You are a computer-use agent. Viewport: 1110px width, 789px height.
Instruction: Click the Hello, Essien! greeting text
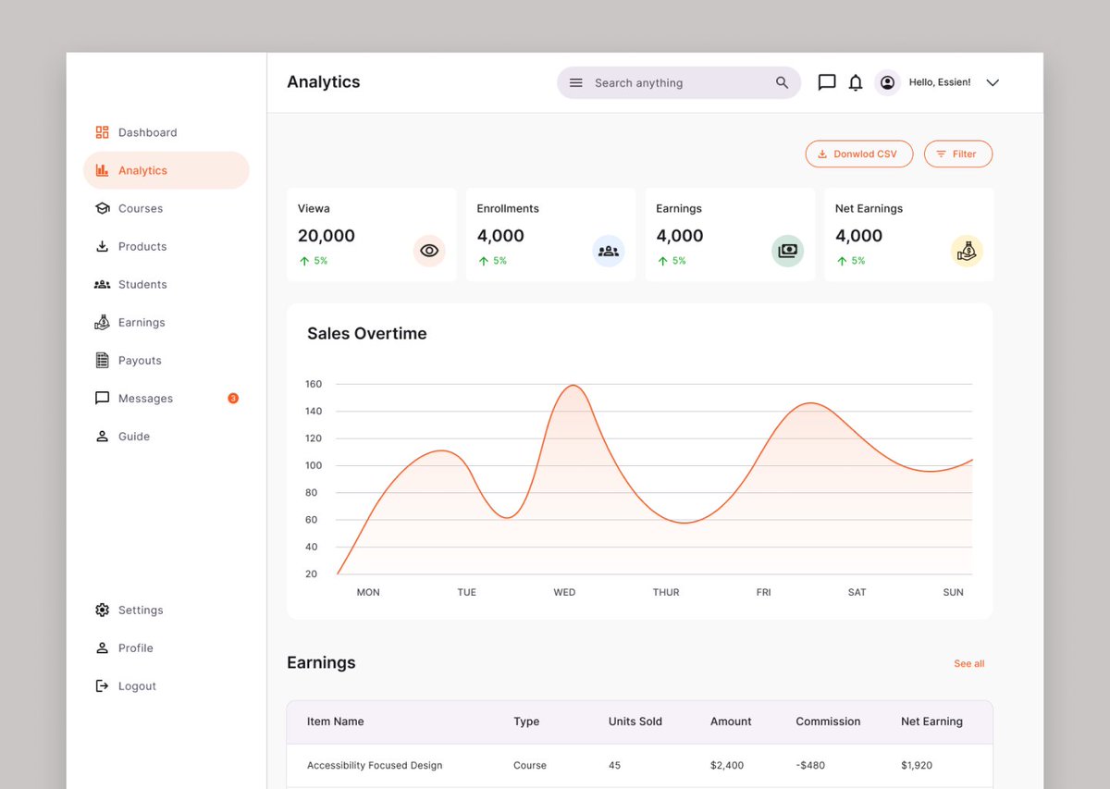[x=940, y=82]
